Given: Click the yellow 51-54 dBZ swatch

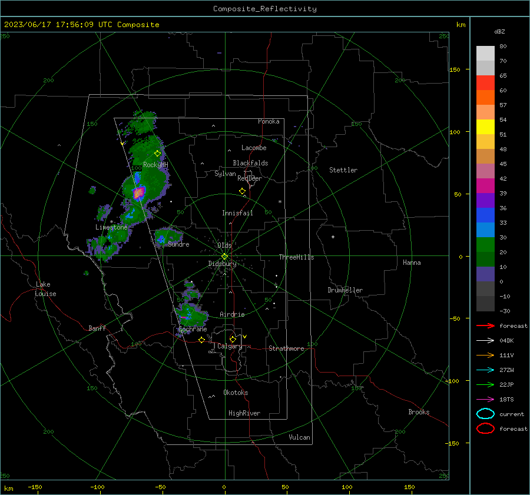Looking at the screenshot, I should click(x=485, y=127).
